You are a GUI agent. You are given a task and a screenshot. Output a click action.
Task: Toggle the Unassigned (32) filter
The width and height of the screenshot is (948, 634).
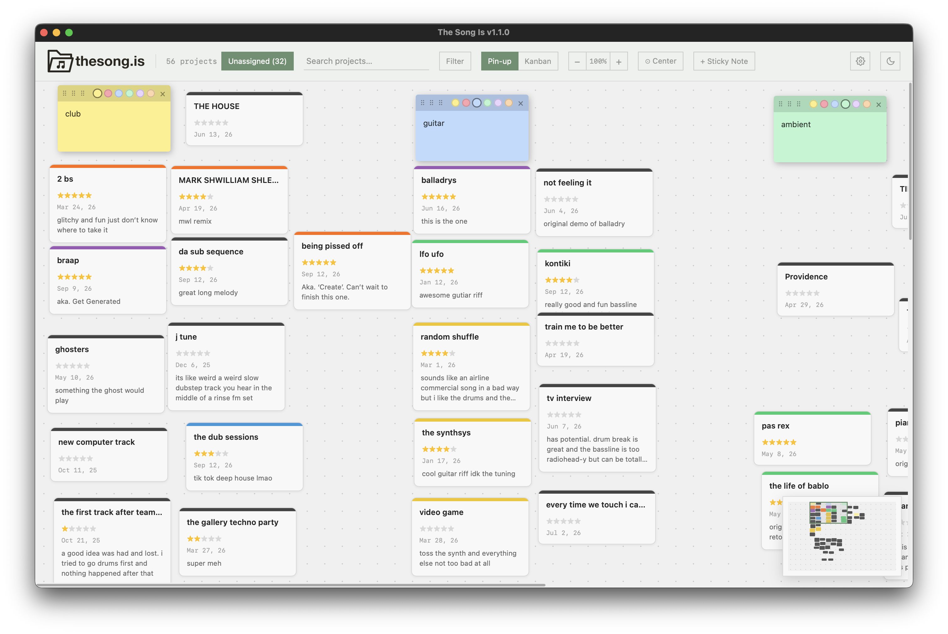[257, 61]
